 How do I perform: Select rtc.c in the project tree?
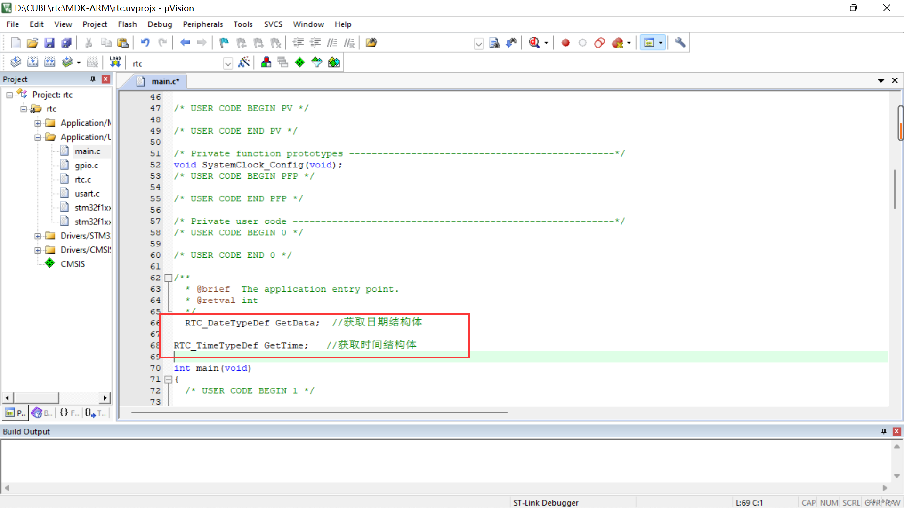pyautogui.click(x=83, y=180)
